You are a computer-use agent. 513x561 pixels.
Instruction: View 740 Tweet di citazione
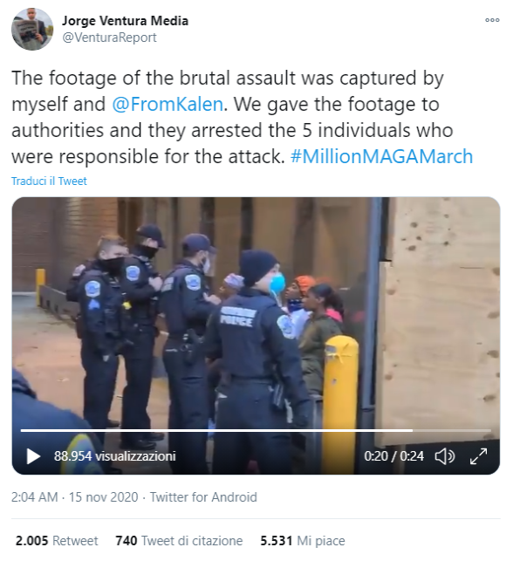[x=179, y=541]
